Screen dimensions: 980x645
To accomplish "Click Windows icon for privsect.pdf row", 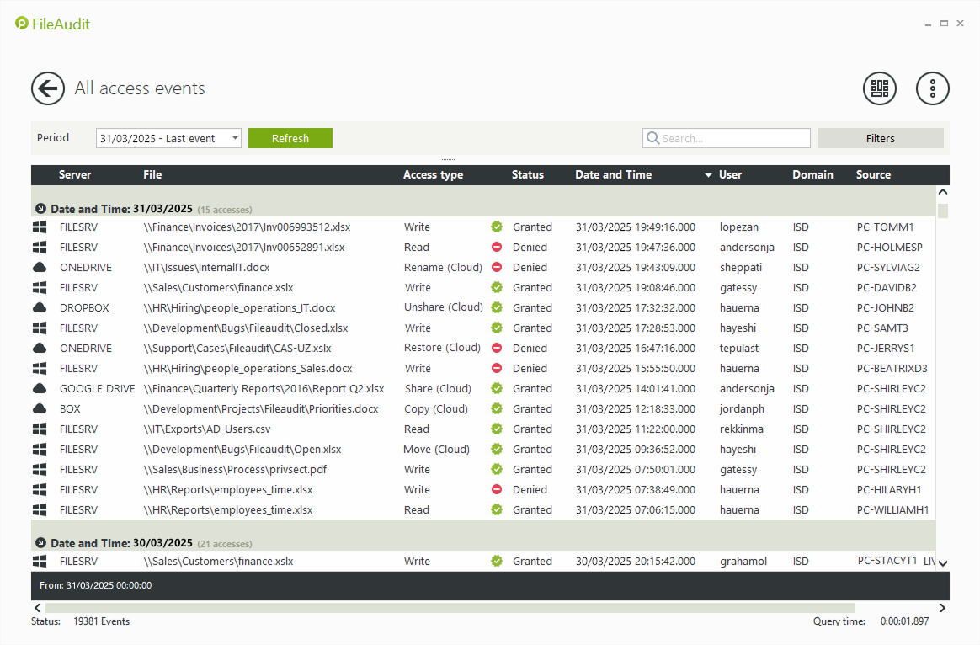I will coord(40,469).
